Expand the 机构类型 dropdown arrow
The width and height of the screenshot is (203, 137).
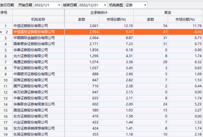pyautogui.click(x=145, y=5)
